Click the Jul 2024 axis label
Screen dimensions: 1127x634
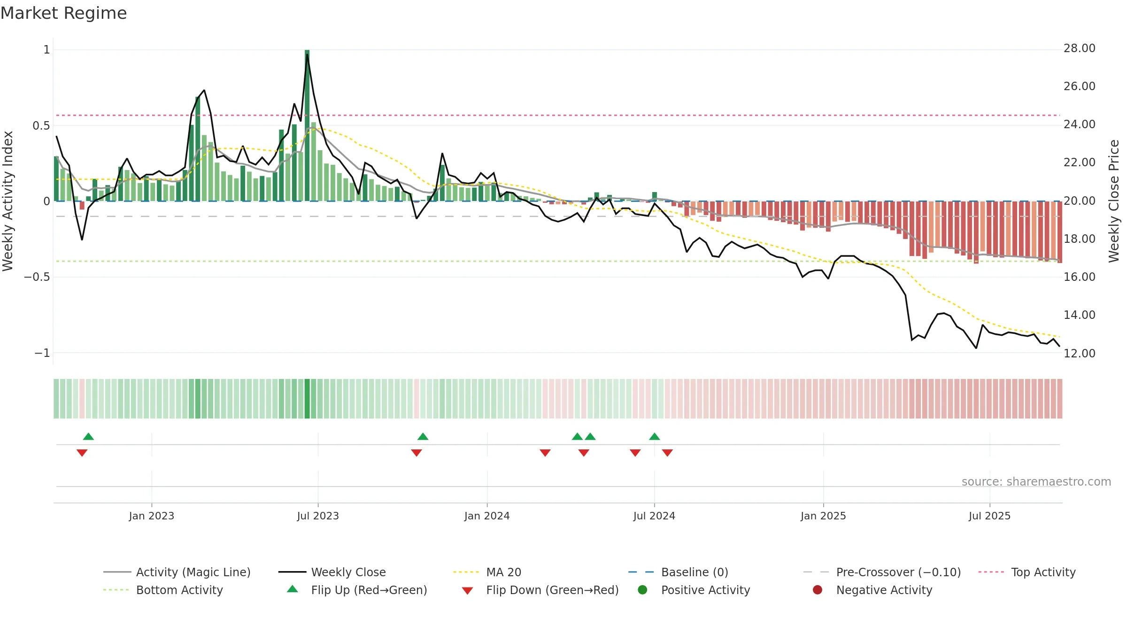pyautogui.click(x=654, y=516)
